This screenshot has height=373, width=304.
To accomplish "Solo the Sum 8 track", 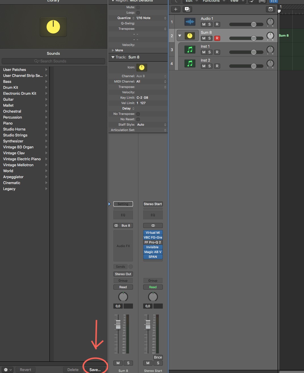I will [x=210, y=38].
